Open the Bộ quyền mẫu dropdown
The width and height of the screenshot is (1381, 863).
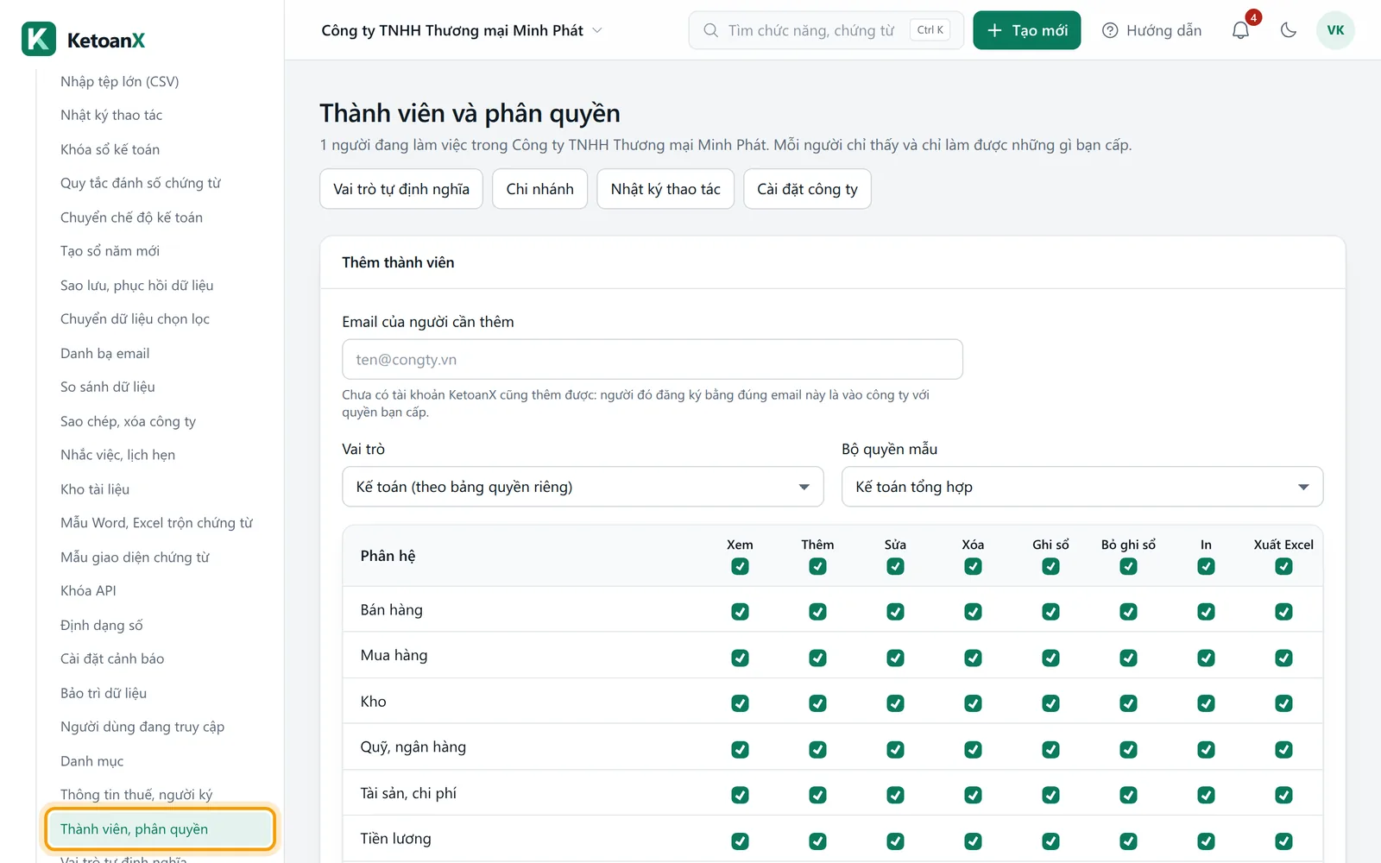coord(1082,487)
